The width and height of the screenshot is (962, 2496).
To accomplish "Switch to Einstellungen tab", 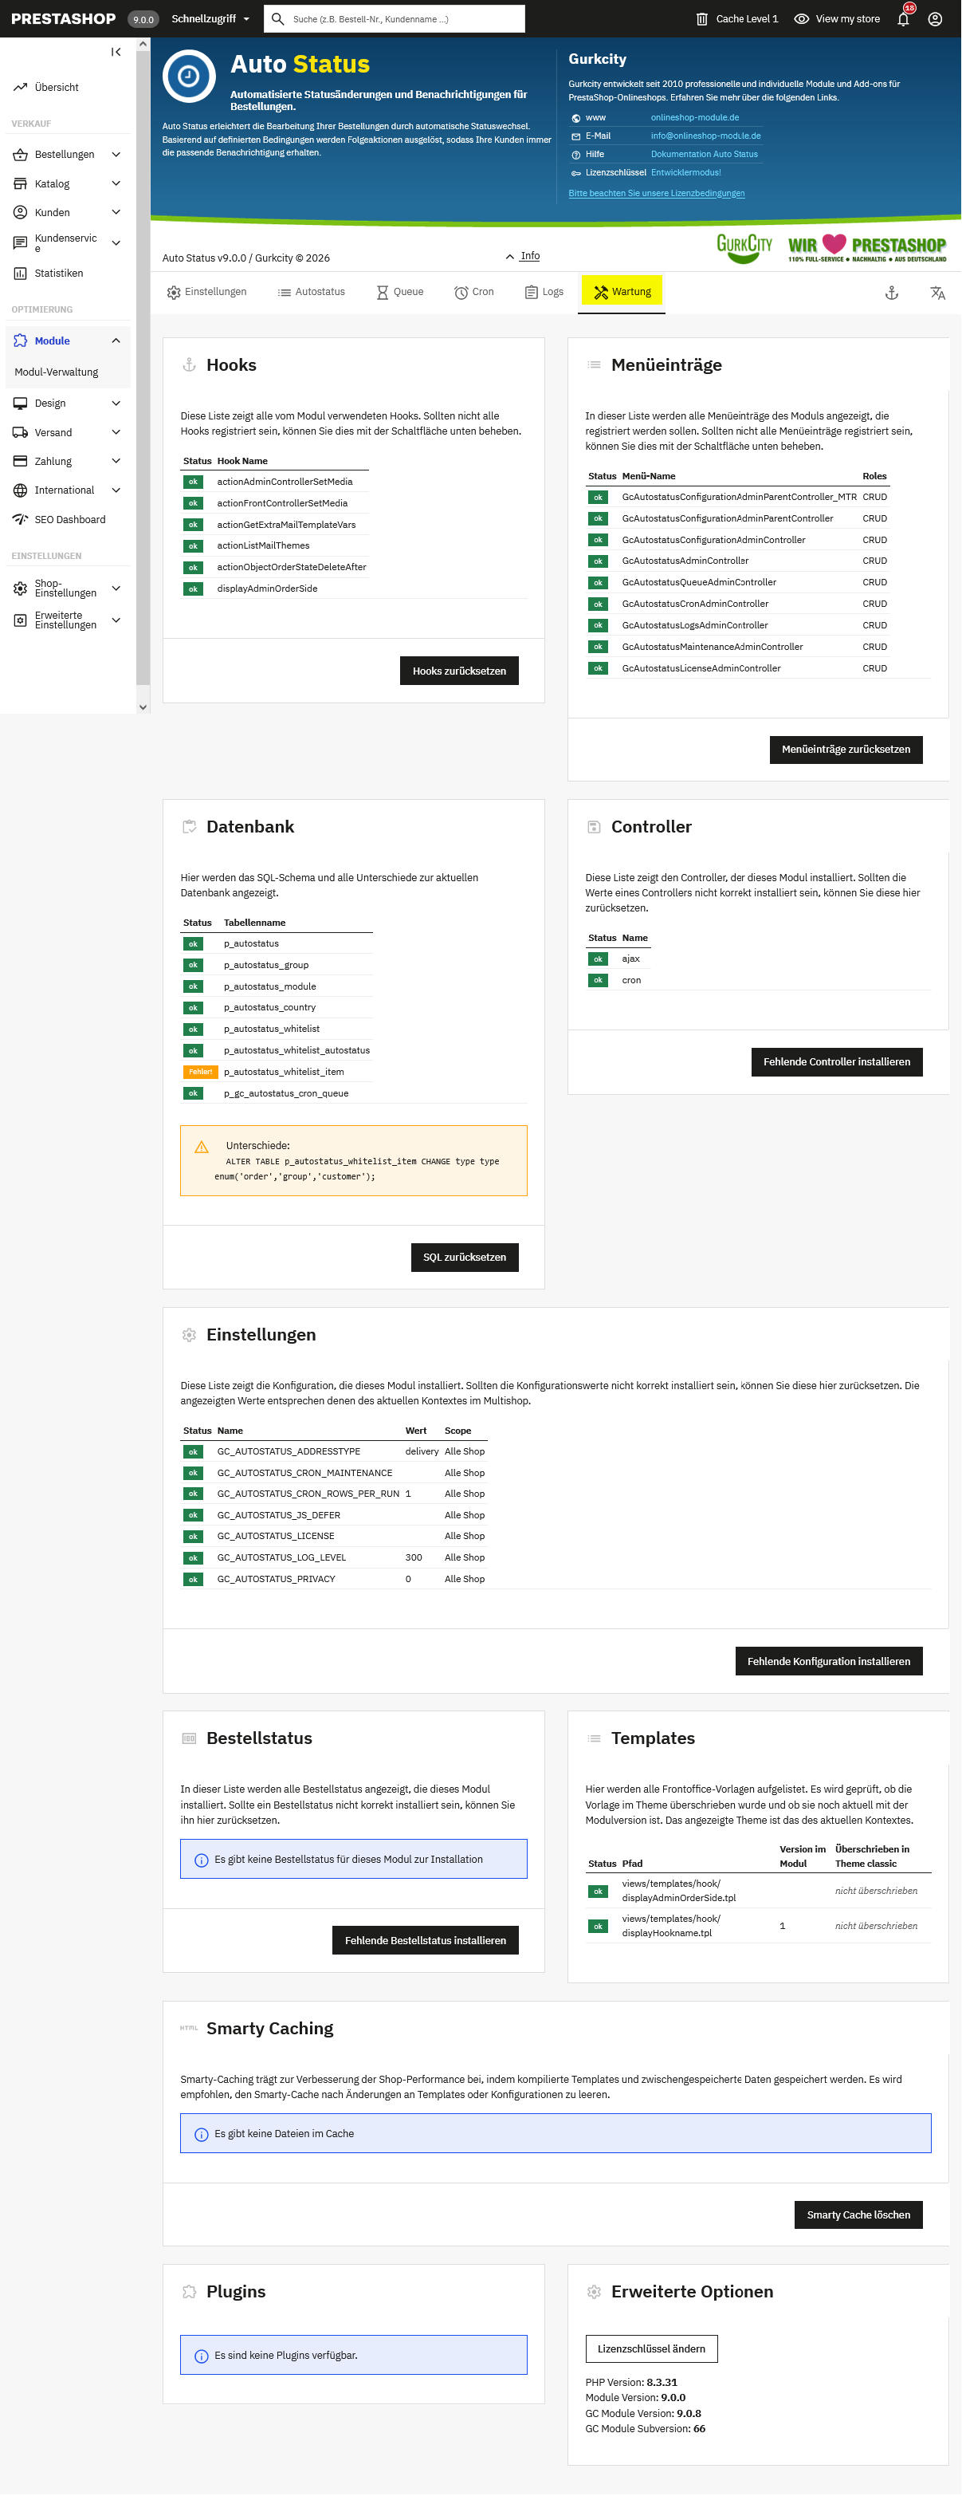I will coord(206,293).
